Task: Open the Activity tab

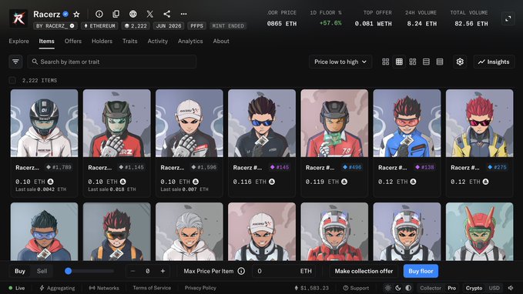Action: (x=157, y=41)
